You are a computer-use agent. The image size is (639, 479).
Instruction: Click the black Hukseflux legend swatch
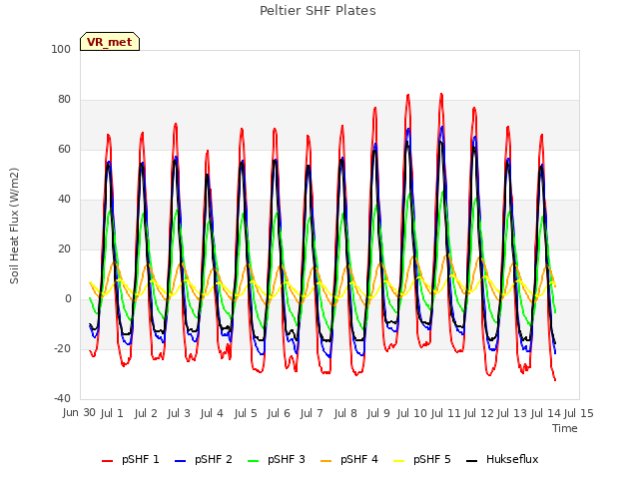coord(472,461)
